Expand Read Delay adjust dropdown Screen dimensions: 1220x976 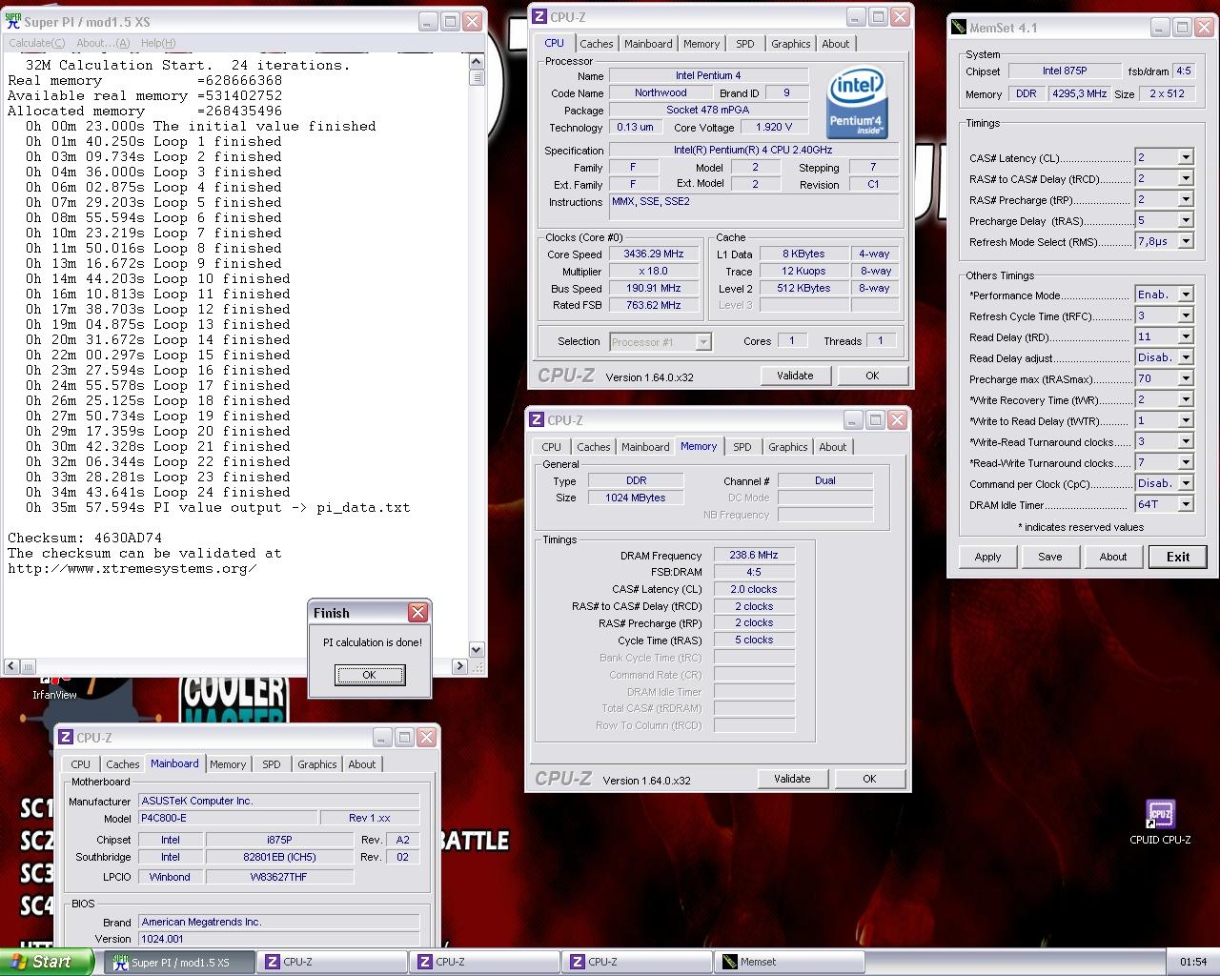pyautogui.click(x=1186, y=357)
